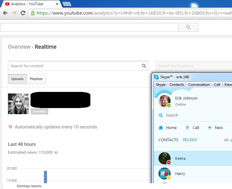Select Harry in the recent list
This screenshot has height=189, width=232.
[193, 174]
